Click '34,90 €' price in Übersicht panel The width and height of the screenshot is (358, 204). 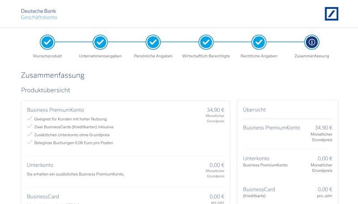pos(323,128)
